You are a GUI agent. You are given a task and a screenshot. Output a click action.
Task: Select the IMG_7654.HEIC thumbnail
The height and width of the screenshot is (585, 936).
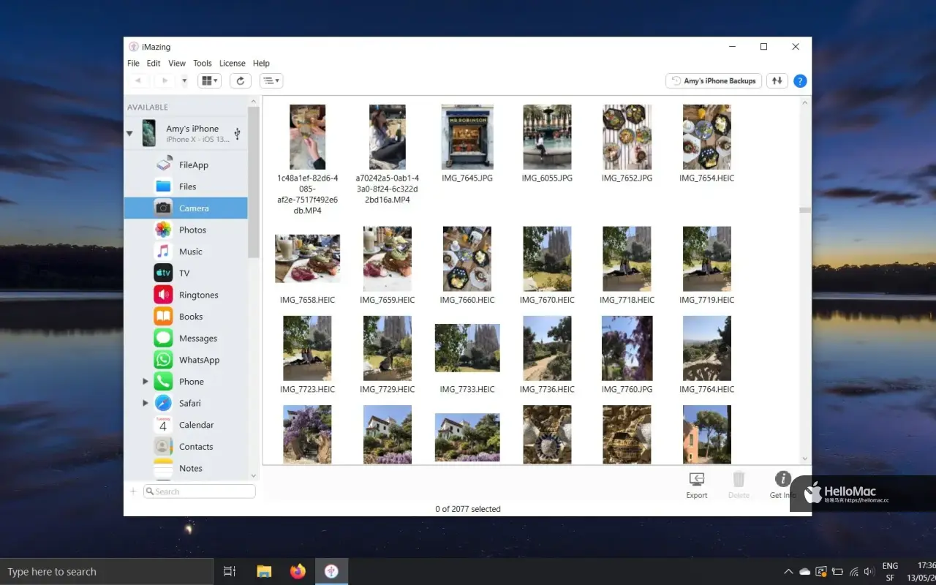pos(706,137)
